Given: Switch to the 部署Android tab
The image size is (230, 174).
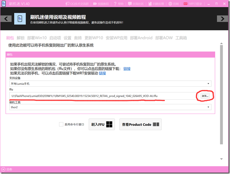Looking at the screenshot, I should coord(141,38).
